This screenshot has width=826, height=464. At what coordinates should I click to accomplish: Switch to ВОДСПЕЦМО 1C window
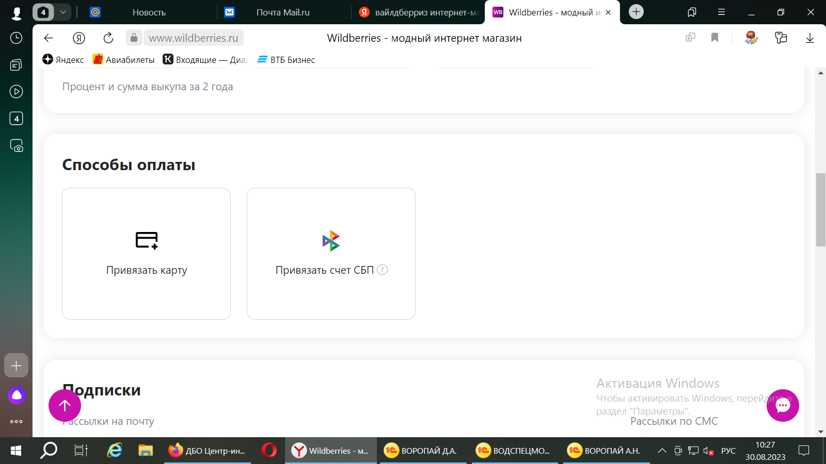pyautogui.click(x=514, y=451)
